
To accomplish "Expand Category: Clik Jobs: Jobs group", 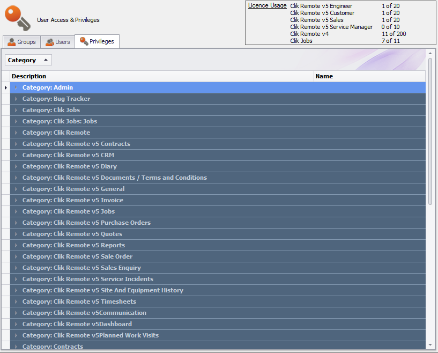I will 16,121.
